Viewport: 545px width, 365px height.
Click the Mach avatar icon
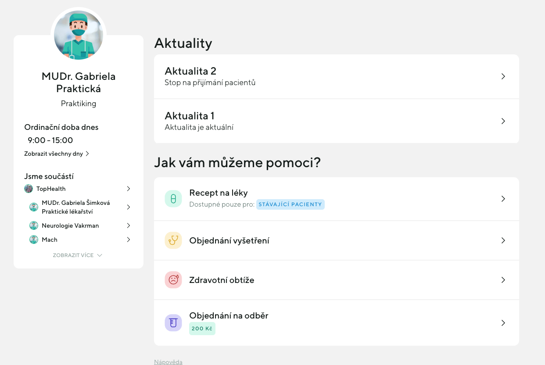[34, 240]
